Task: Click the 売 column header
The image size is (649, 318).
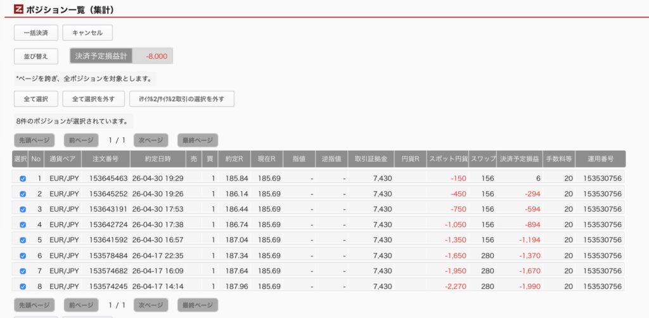Action: point(194,159)
